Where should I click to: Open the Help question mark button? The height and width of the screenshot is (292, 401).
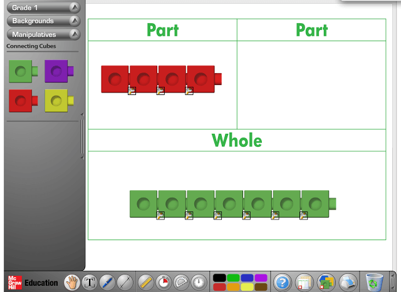(x=283, y=282)
